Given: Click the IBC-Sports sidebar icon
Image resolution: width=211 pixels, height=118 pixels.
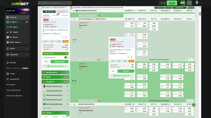Looking at the screenshot, I should 8,32.
